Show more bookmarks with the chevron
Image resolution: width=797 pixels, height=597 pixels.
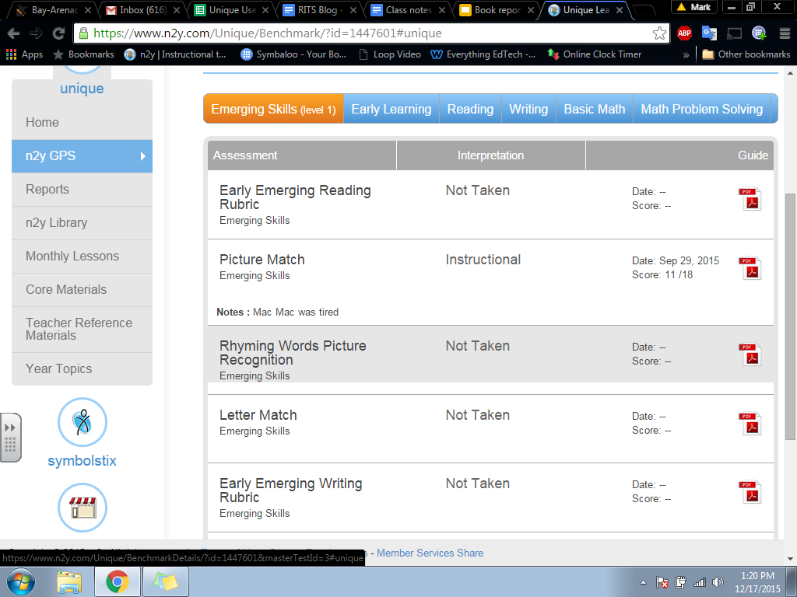pyautogui.click(x=686, y=55)
